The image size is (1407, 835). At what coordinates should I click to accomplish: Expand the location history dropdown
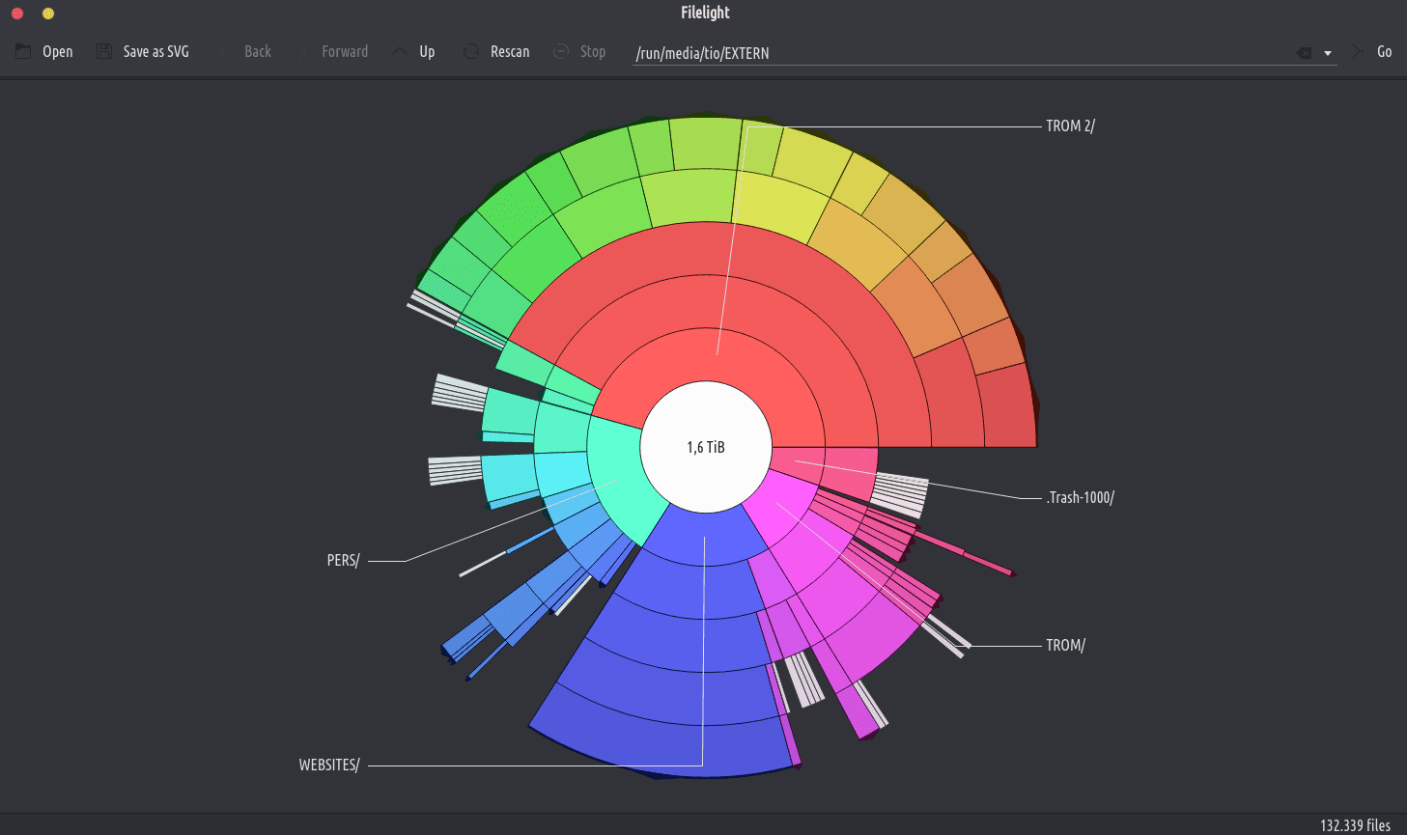click(1328, 53)
